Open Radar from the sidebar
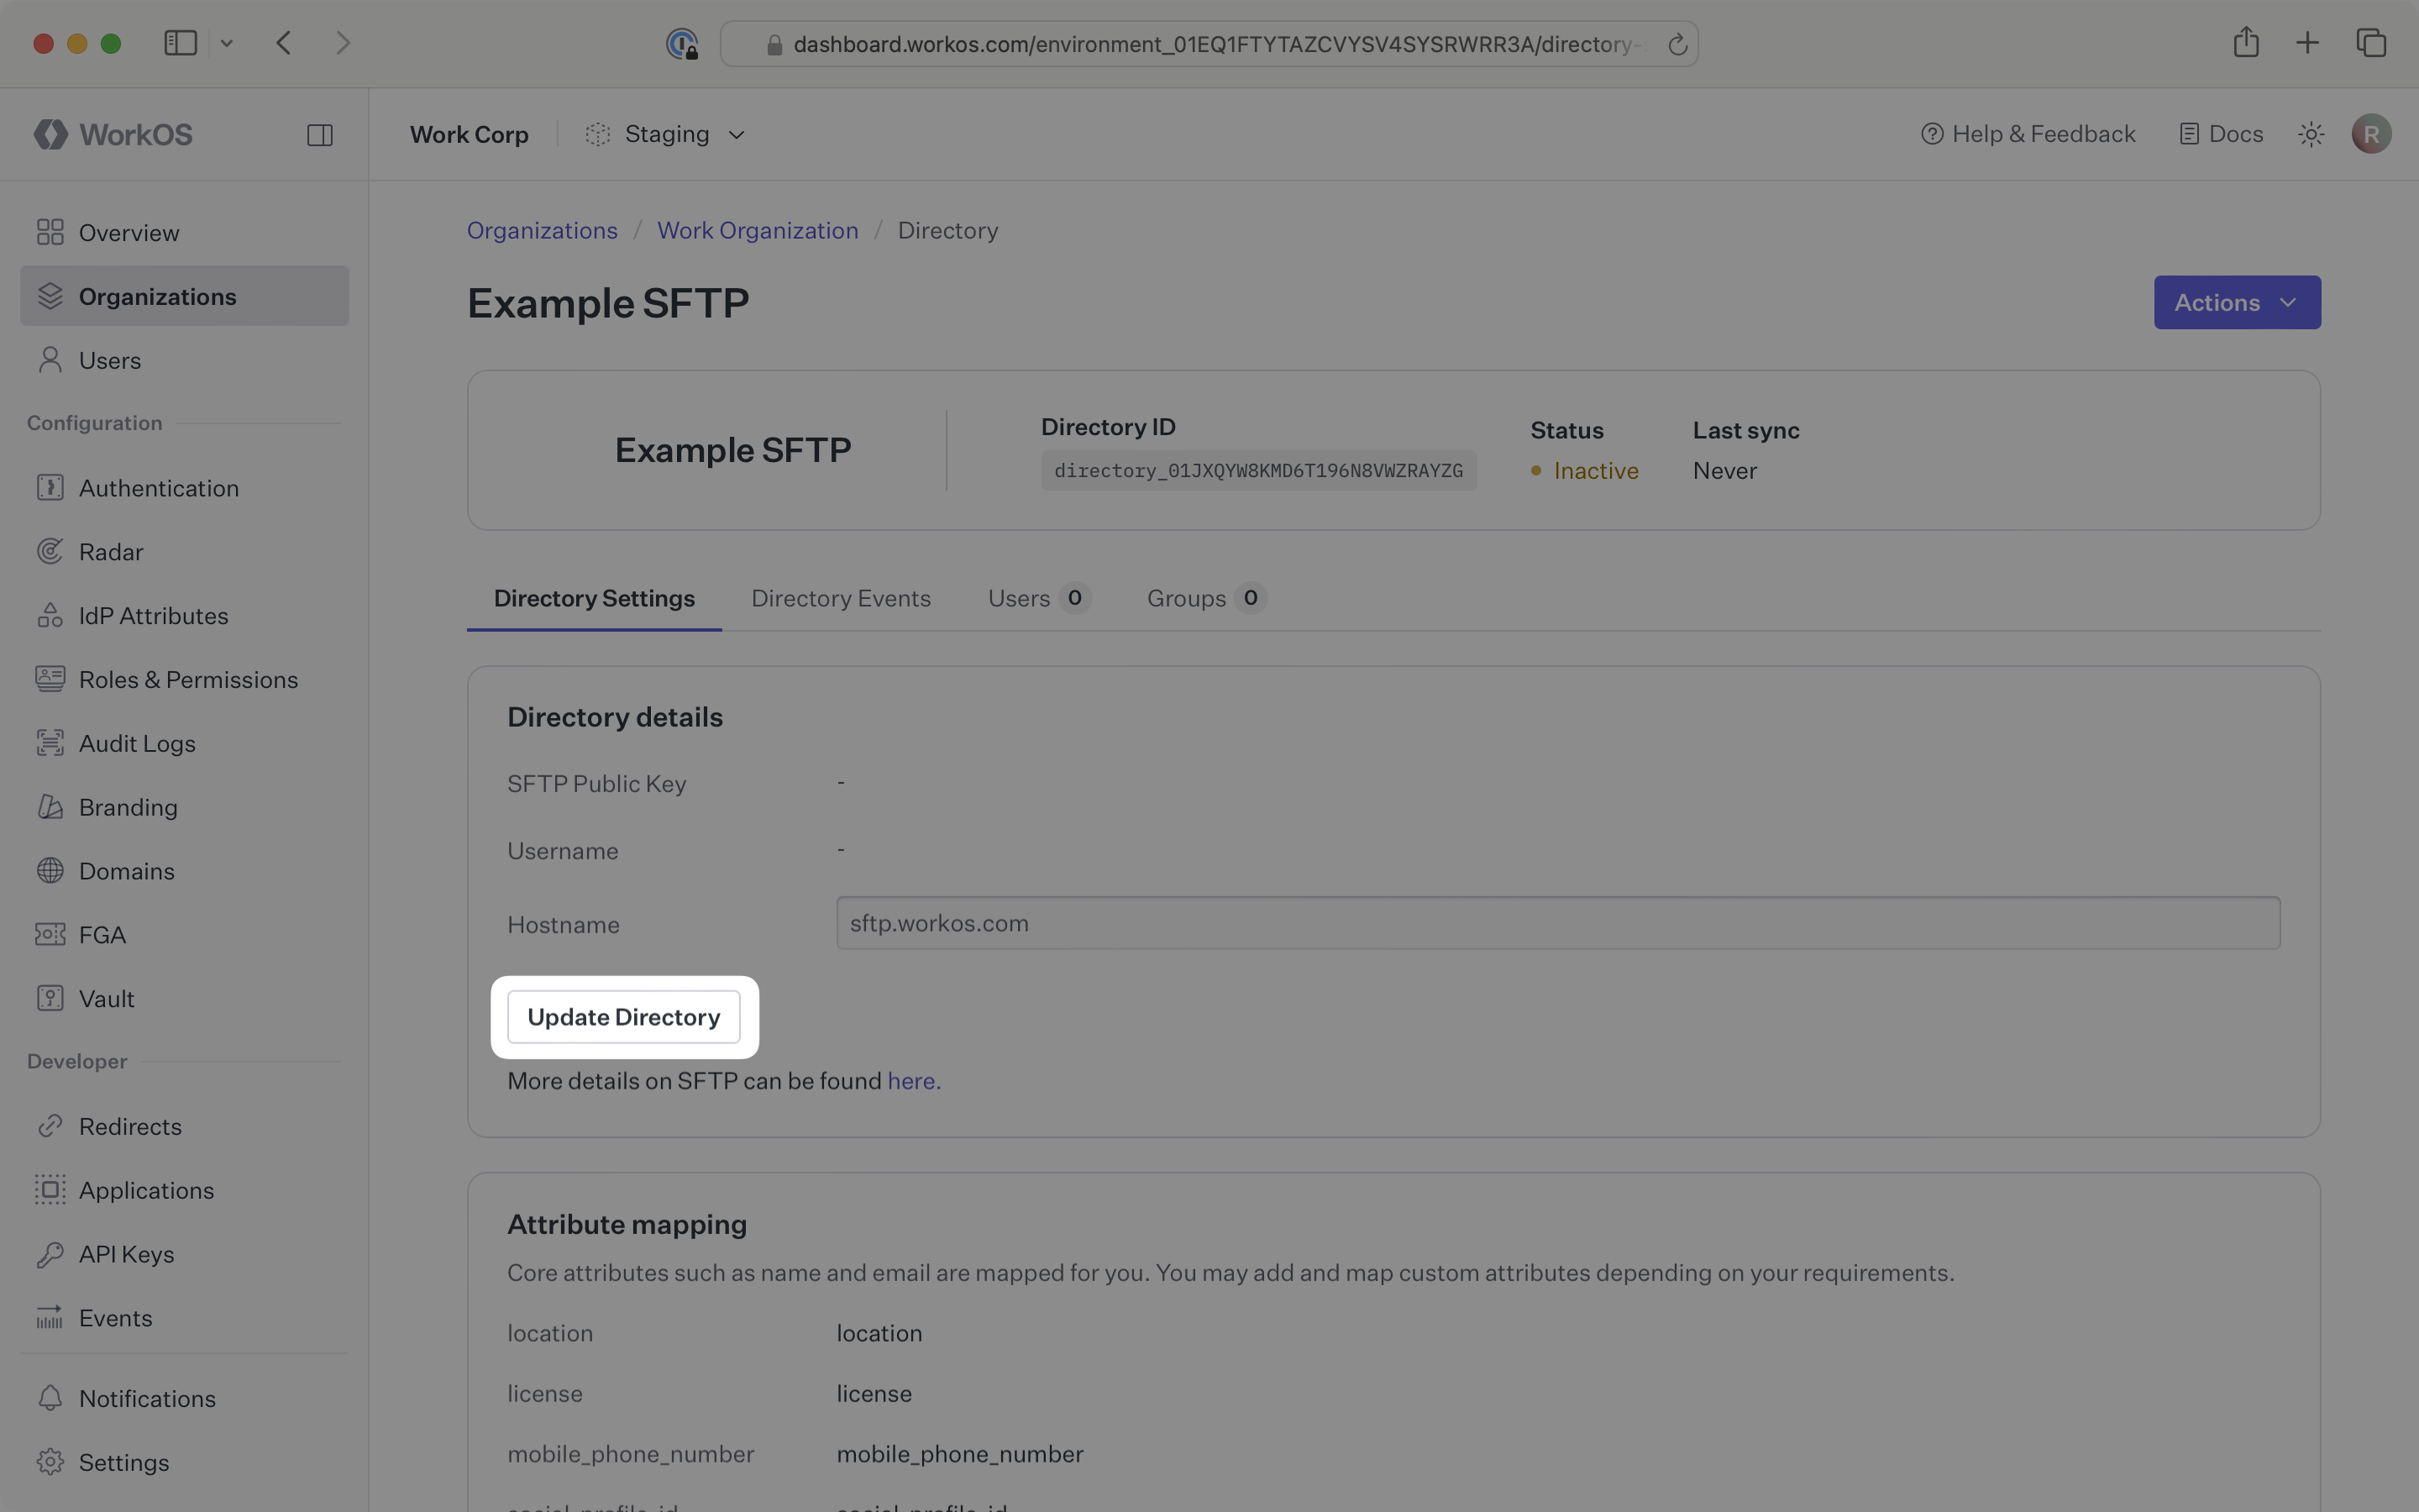 (x=110, y=552)
